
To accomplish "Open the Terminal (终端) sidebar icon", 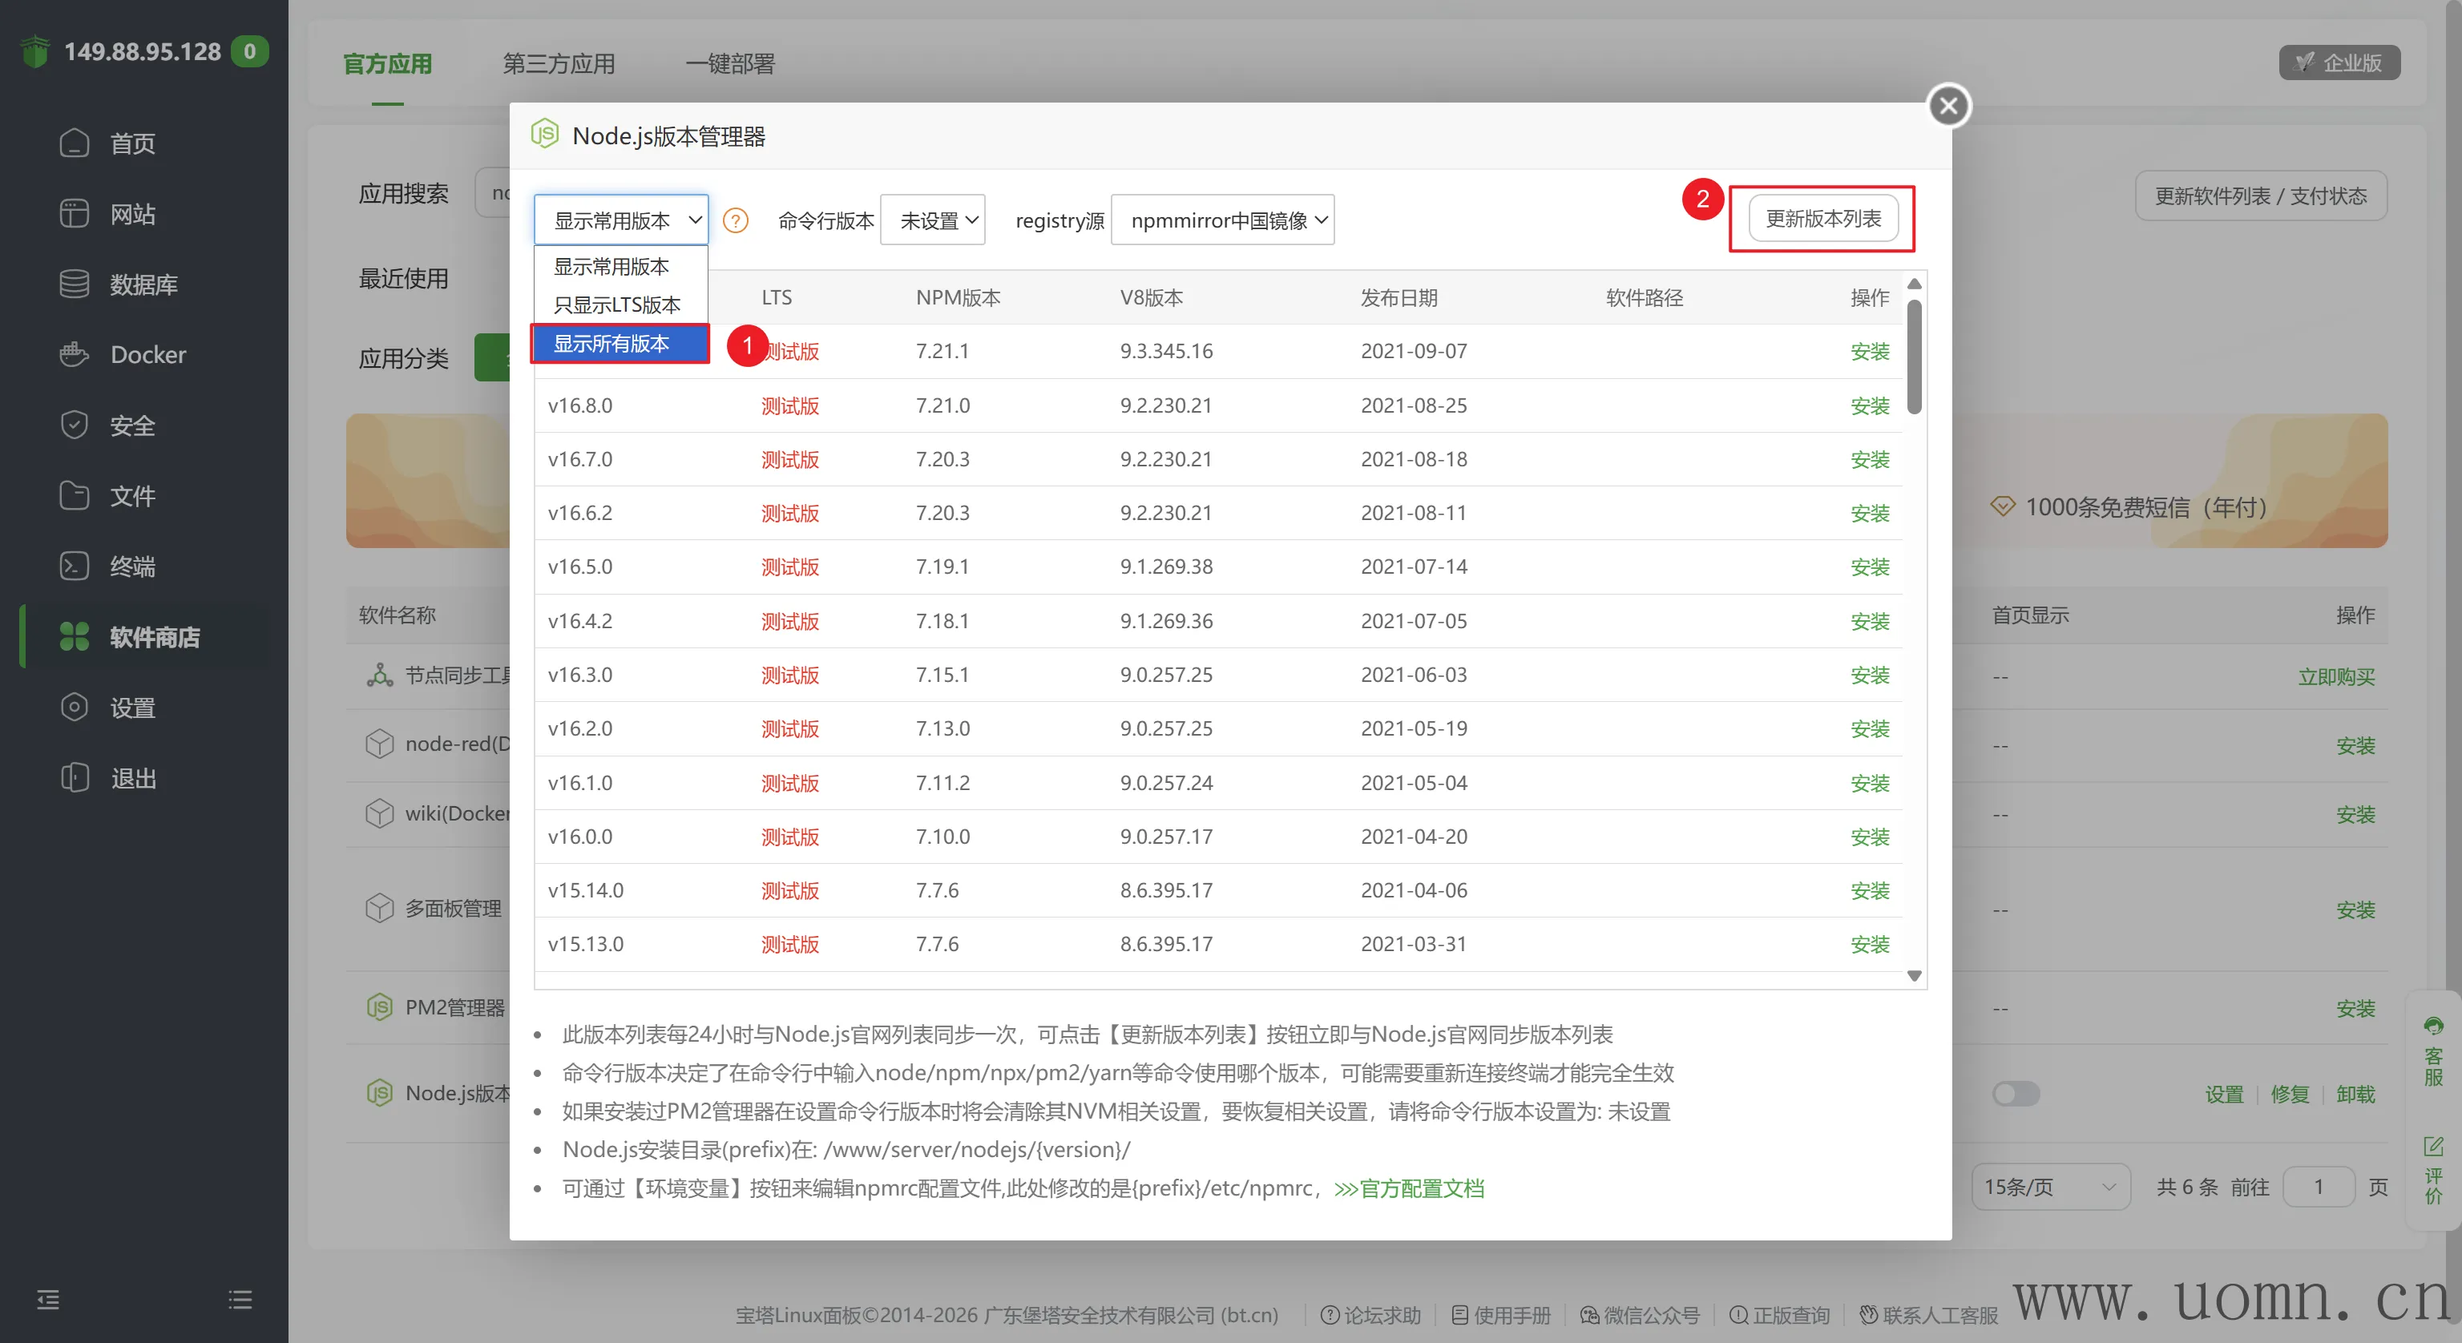I will click(x=74, y=566).
